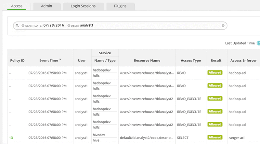This screenshot has width=260, height=144.
Task: Open policy ID 13 link
Action: [11, 138]
